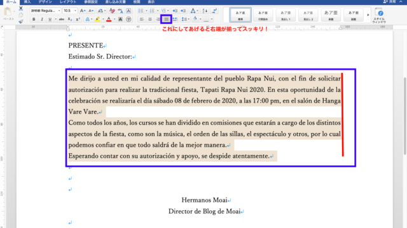Switch to the ホーム tab
The height and width of the screenshot is (228, 407).
pos(11,2)
